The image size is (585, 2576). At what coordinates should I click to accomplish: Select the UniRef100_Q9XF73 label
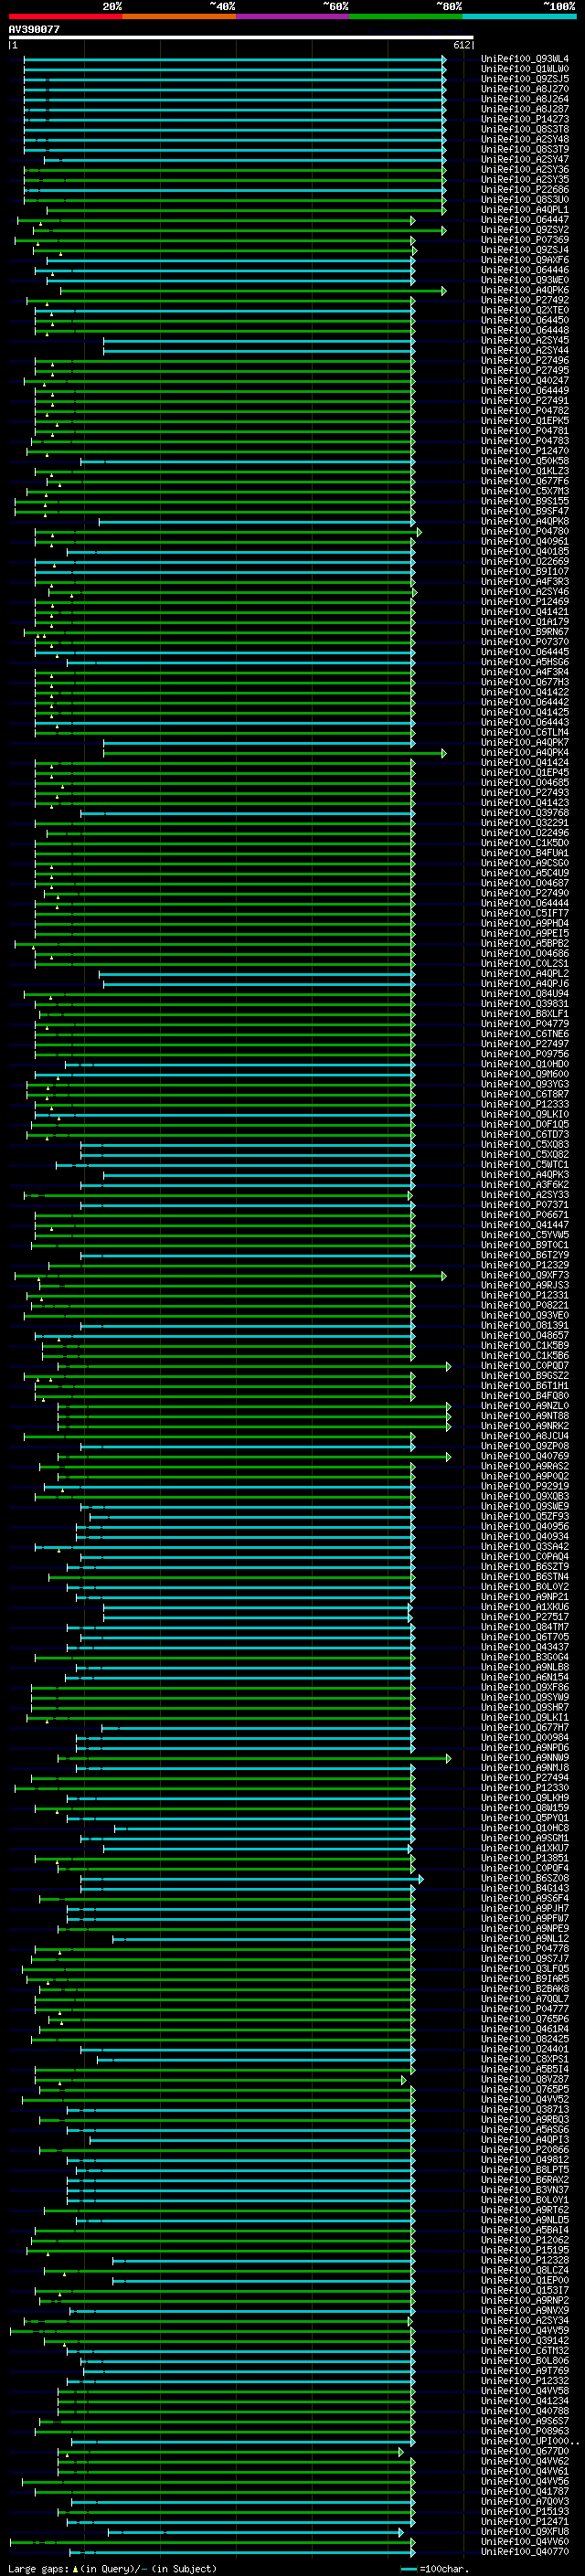[x=524, y=1275]
